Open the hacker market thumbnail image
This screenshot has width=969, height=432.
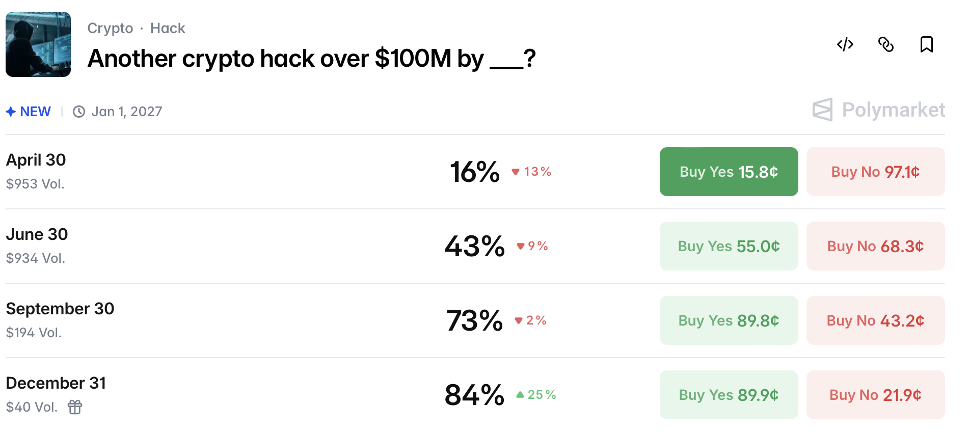point(38,44)
